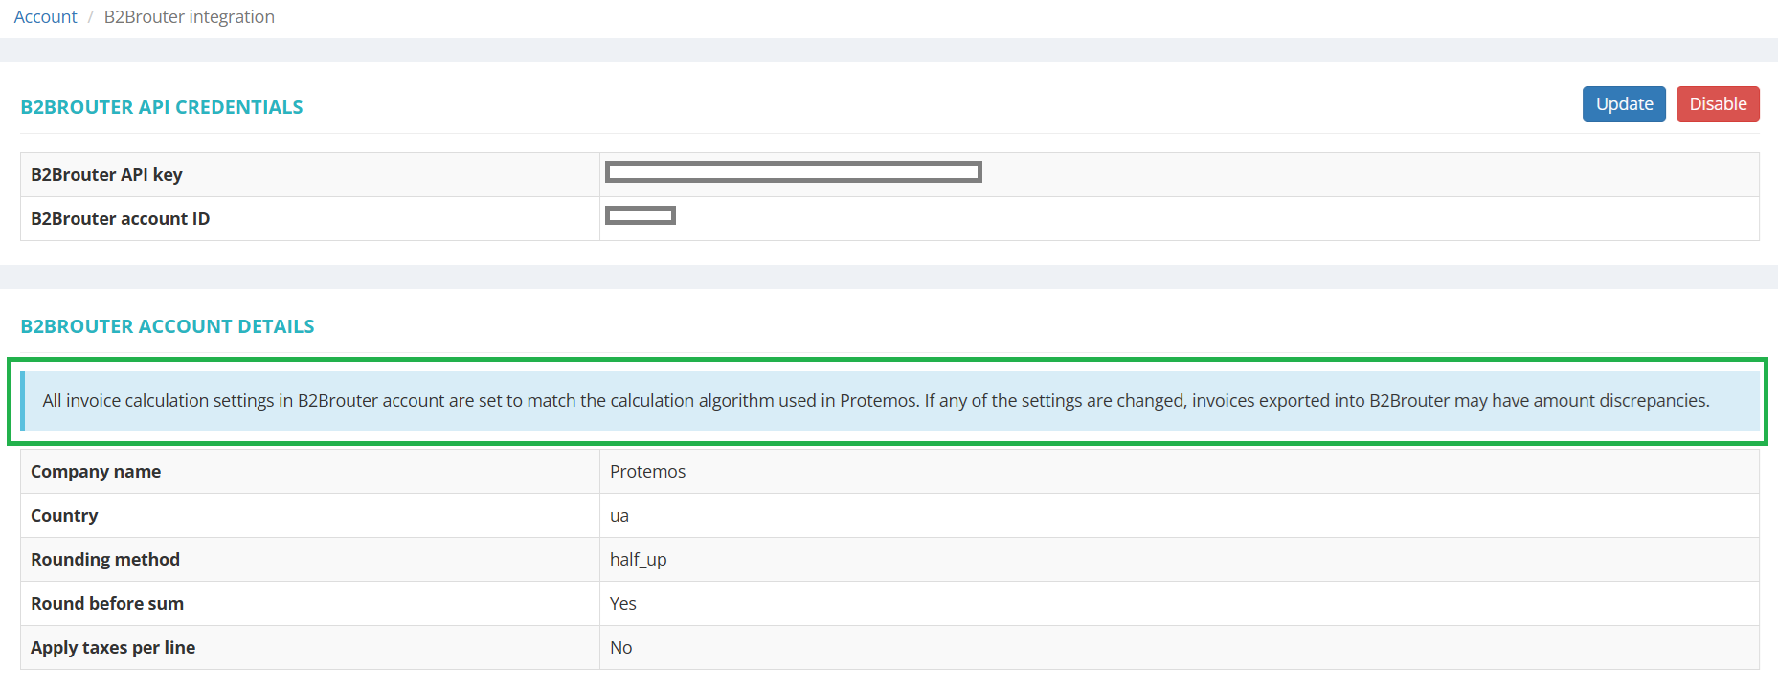Click the Protemos company name value
The height and width of the screenshot is (689, 1778).
pos(647,472)
